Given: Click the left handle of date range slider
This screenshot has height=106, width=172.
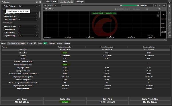Looking at the screenshot, I should (x=121, y=5).
